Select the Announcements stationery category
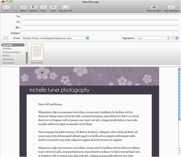 tap(11, 52)
